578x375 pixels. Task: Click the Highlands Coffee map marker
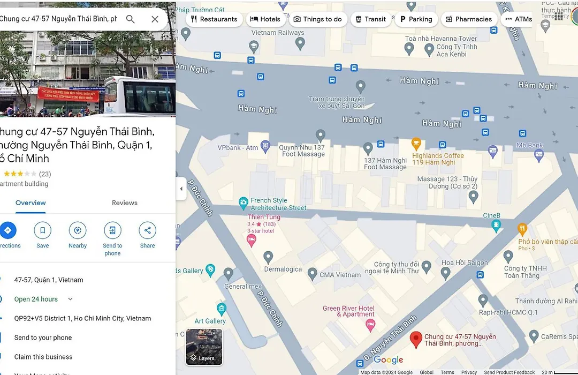click(x=416, y=144)
